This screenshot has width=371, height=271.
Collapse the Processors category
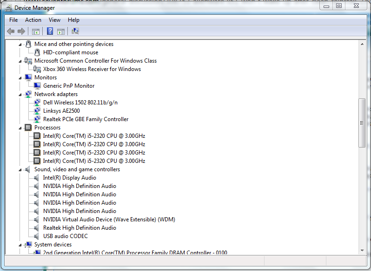pos(20,128)
